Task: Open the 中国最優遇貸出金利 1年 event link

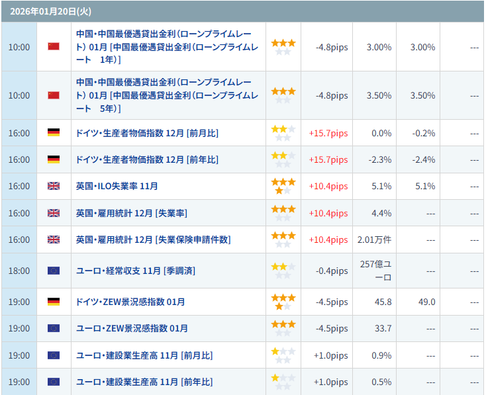Action: coord(164,47)
